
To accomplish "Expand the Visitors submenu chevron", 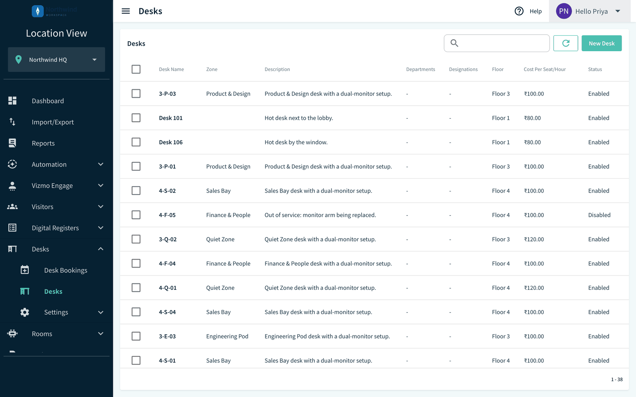I will [101, 206].
